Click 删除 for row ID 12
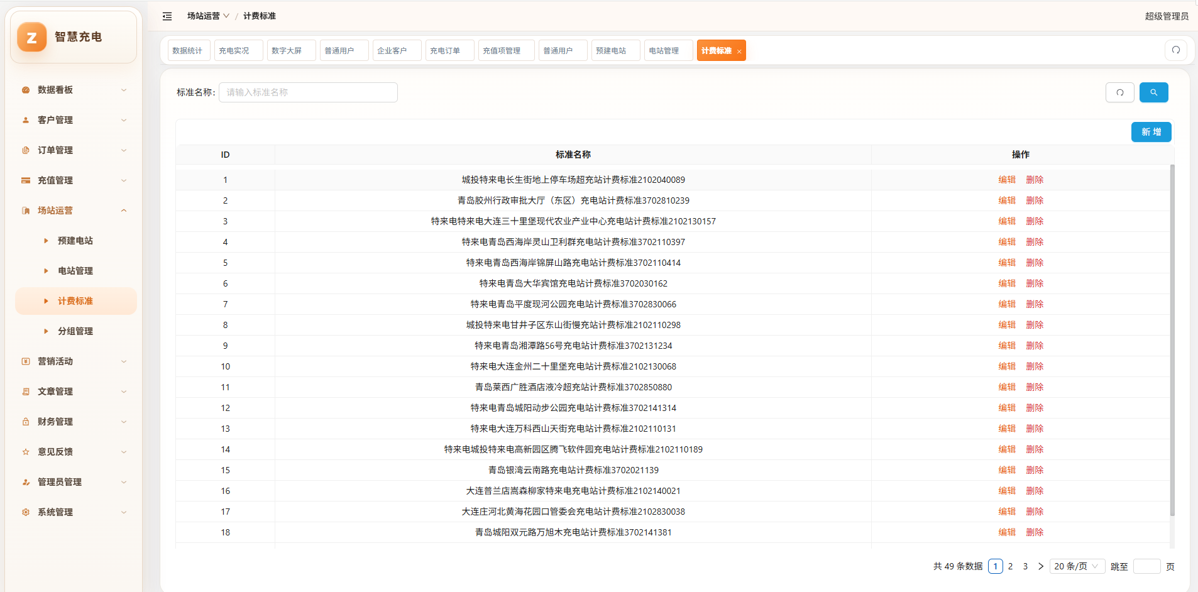1198x592 pixels. click(x=1035, y=408)
